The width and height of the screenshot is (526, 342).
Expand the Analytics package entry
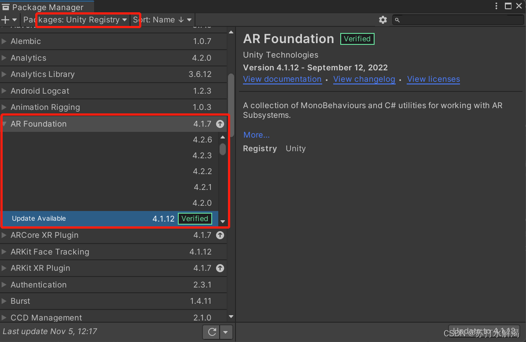(x=4, y=58)
